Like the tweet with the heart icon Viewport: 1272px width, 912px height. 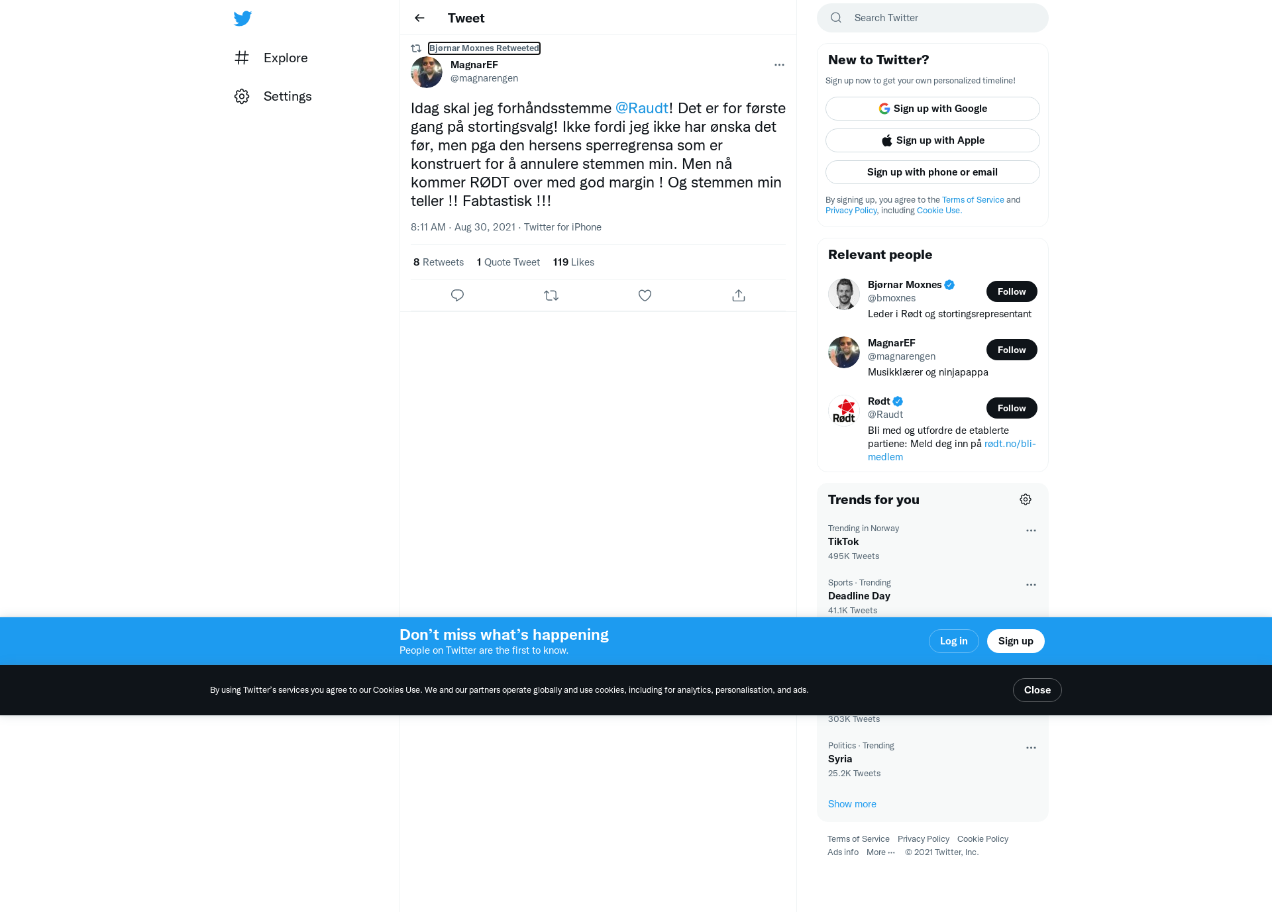click(x=645, y=295)
